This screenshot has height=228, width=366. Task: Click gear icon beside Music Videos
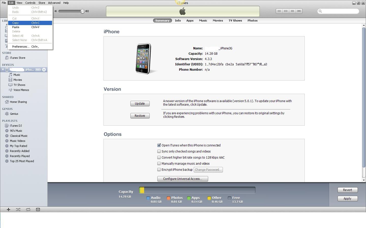pos(7,141)
